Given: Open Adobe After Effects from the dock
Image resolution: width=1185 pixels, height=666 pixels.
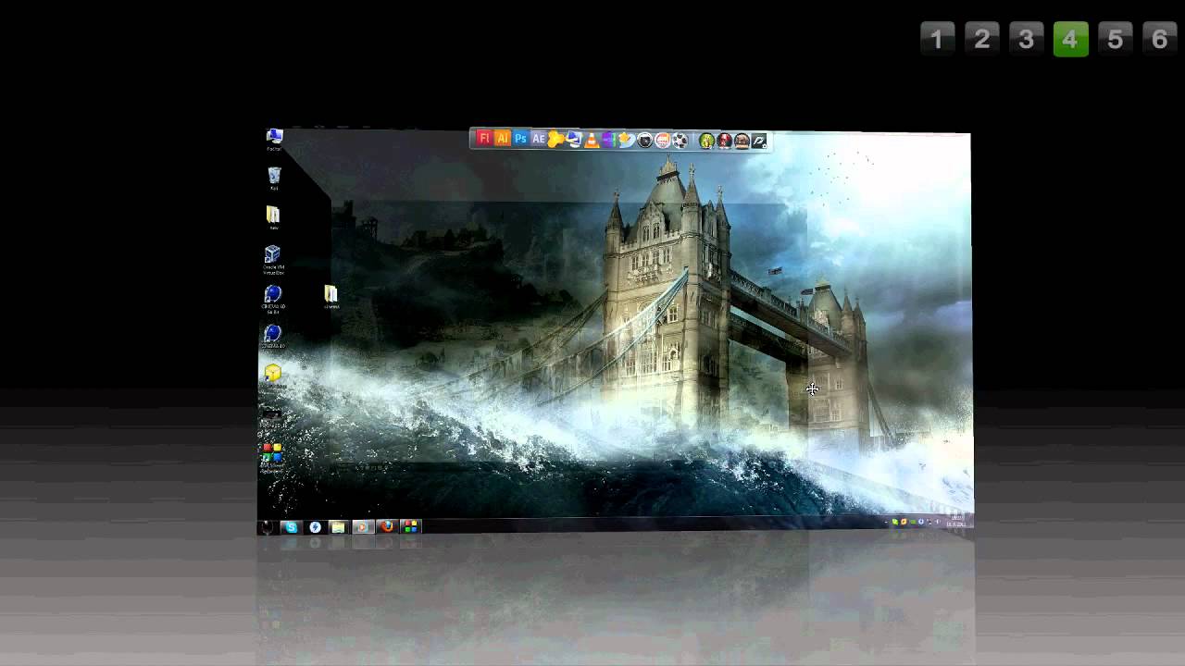Looking at the screenshot, I should 539,139.
